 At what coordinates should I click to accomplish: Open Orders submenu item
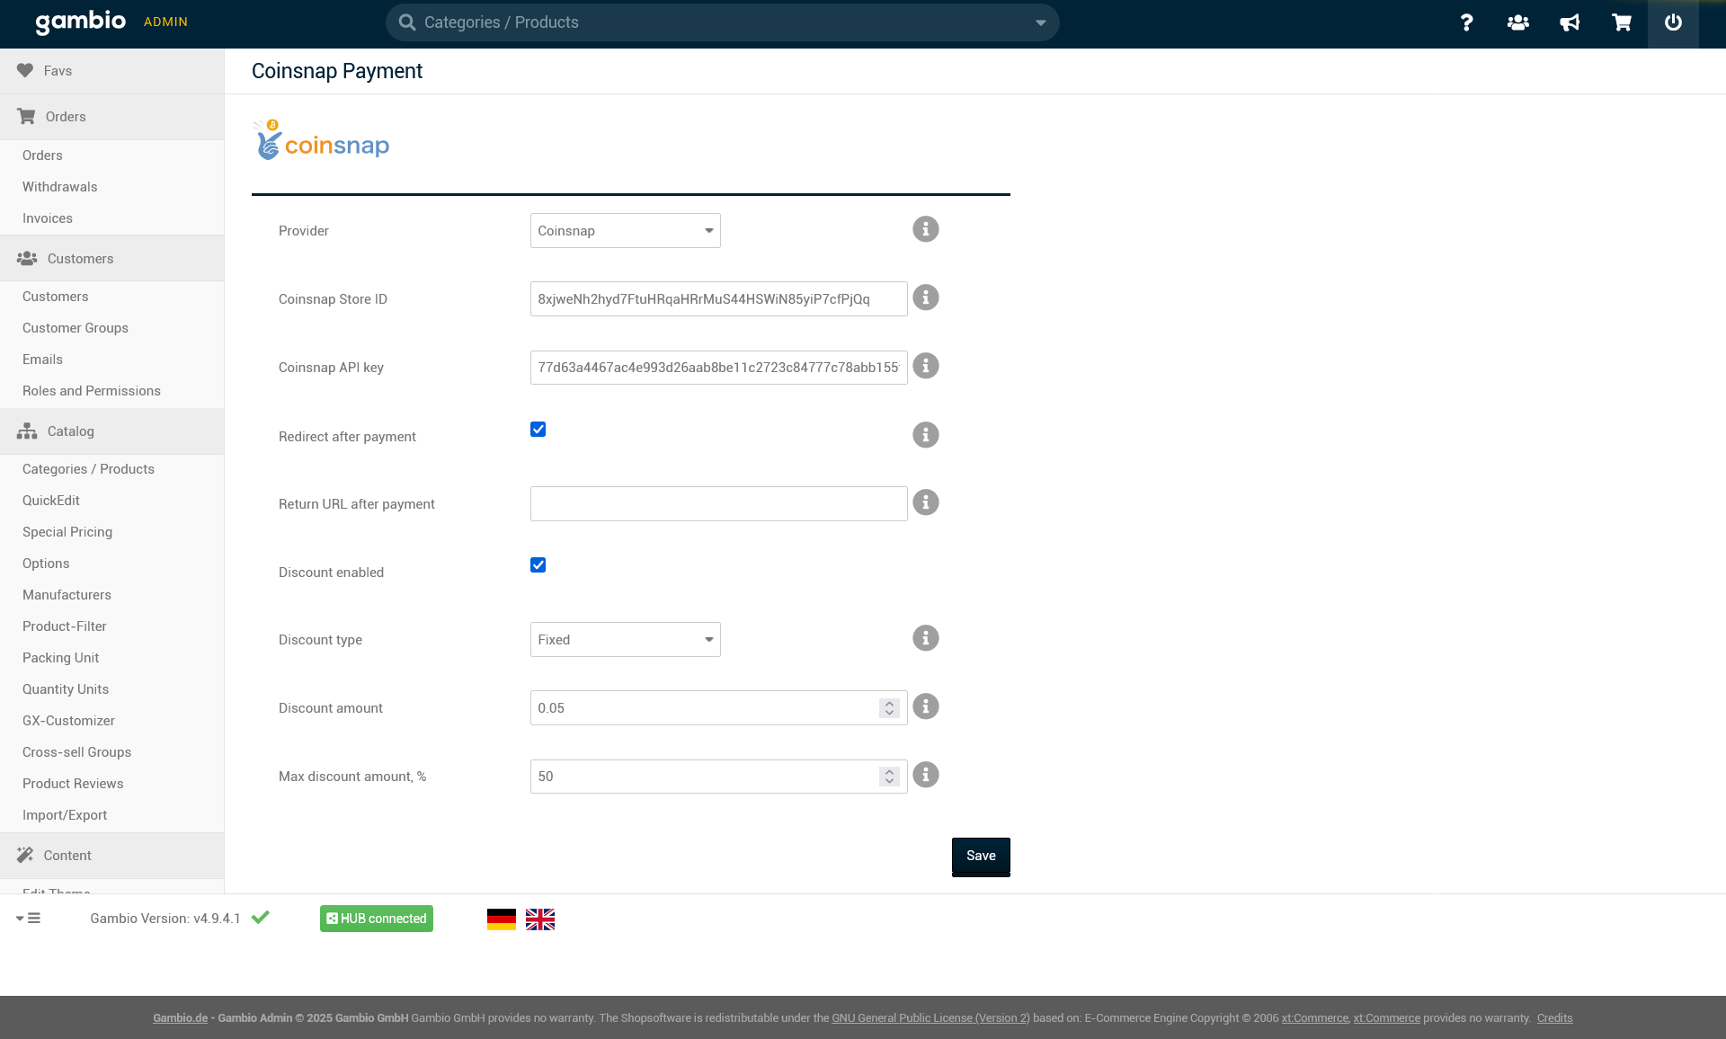[x=42, y=155]
